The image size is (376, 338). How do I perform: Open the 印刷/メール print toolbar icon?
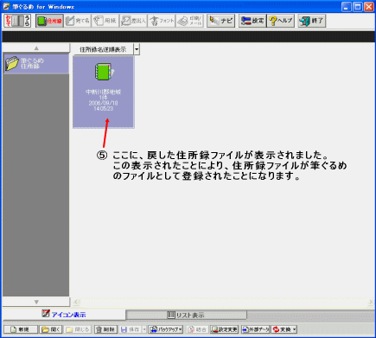pos(189,21)
